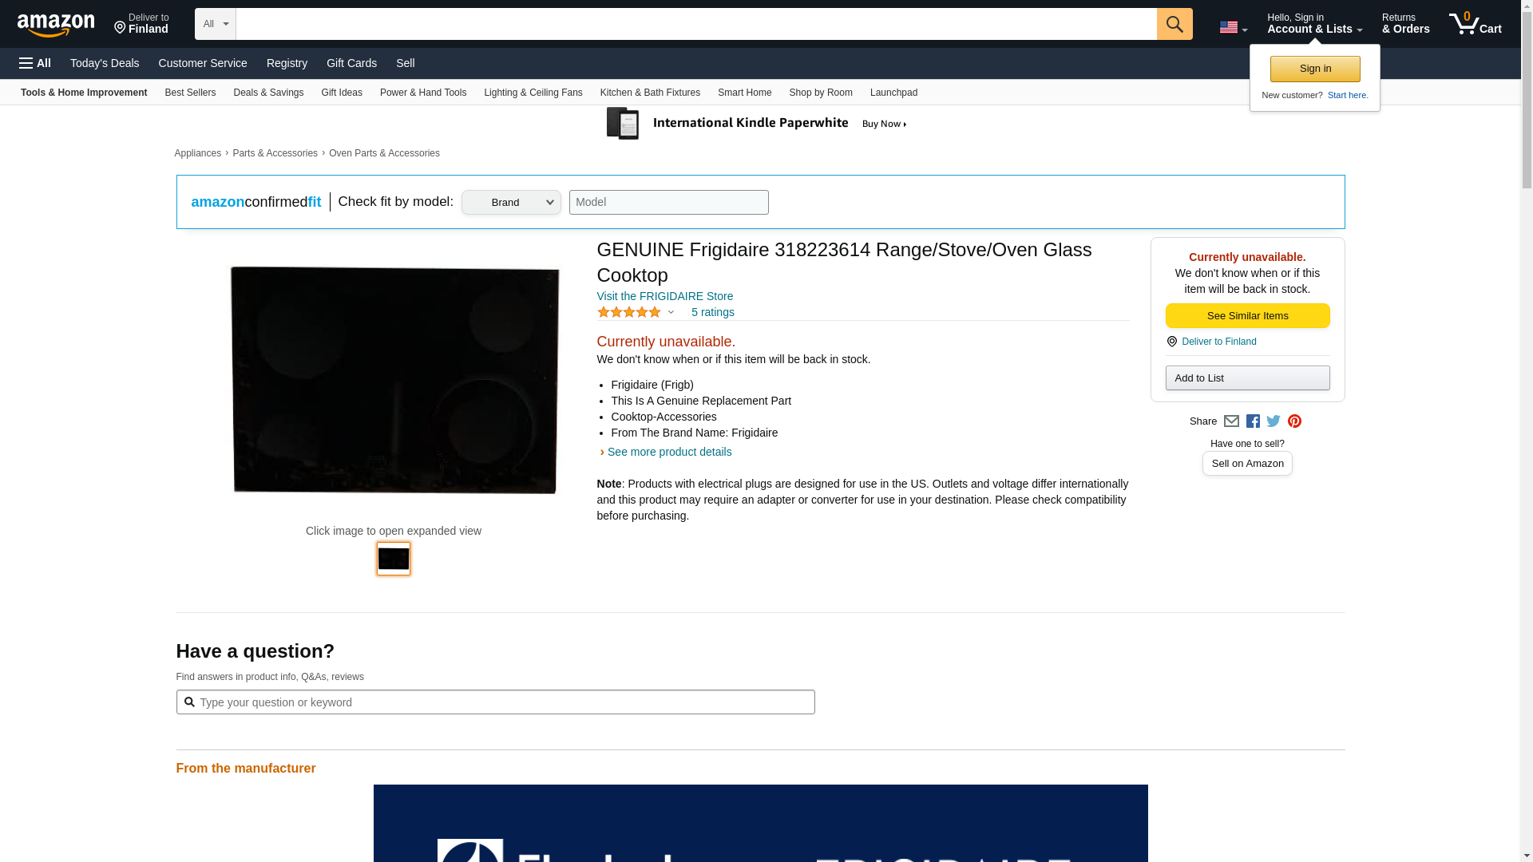This screenshot has width=1533, height=862.
Task: Expand the search category All dropdown
Action: (x=215, y=24)
